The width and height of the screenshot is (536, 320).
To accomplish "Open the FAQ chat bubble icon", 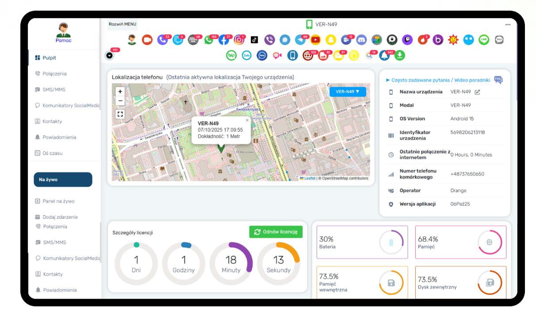I will [498, 80].
